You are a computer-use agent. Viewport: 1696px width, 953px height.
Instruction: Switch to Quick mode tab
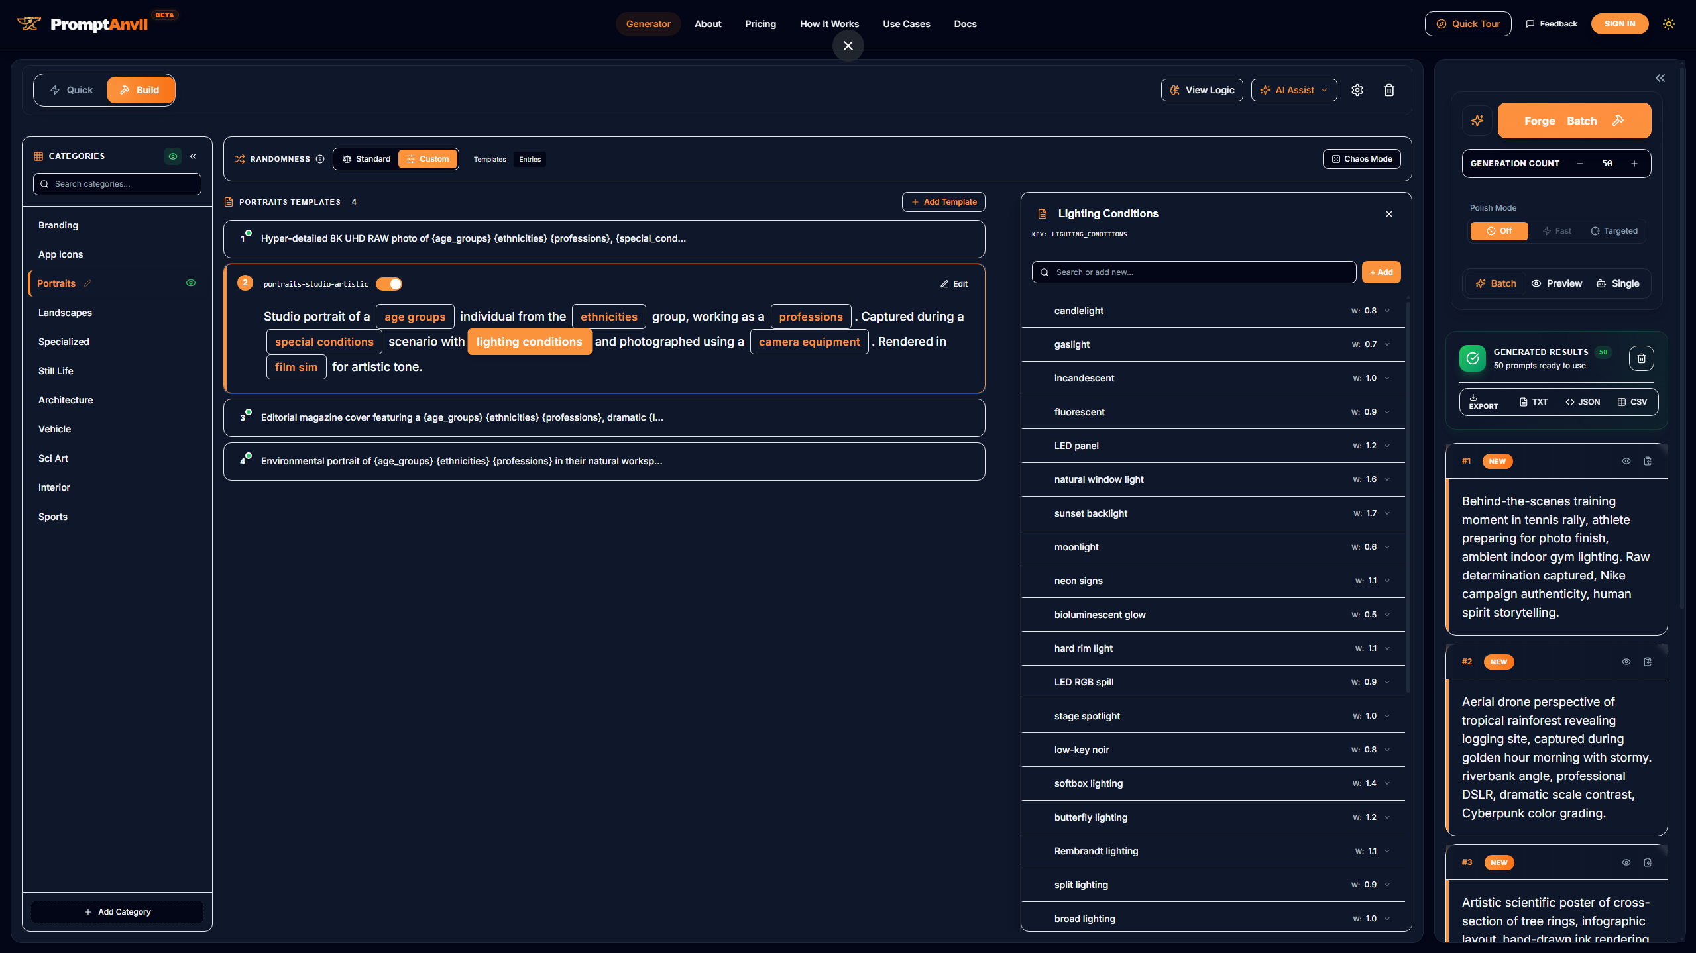coord(72,90)
